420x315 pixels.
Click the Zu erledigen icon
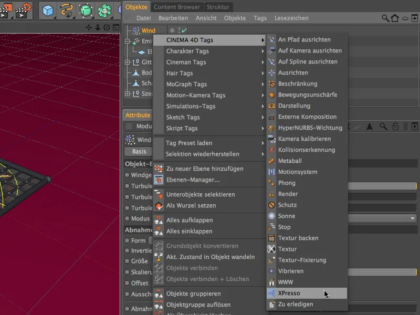click(x=271, y=304)
